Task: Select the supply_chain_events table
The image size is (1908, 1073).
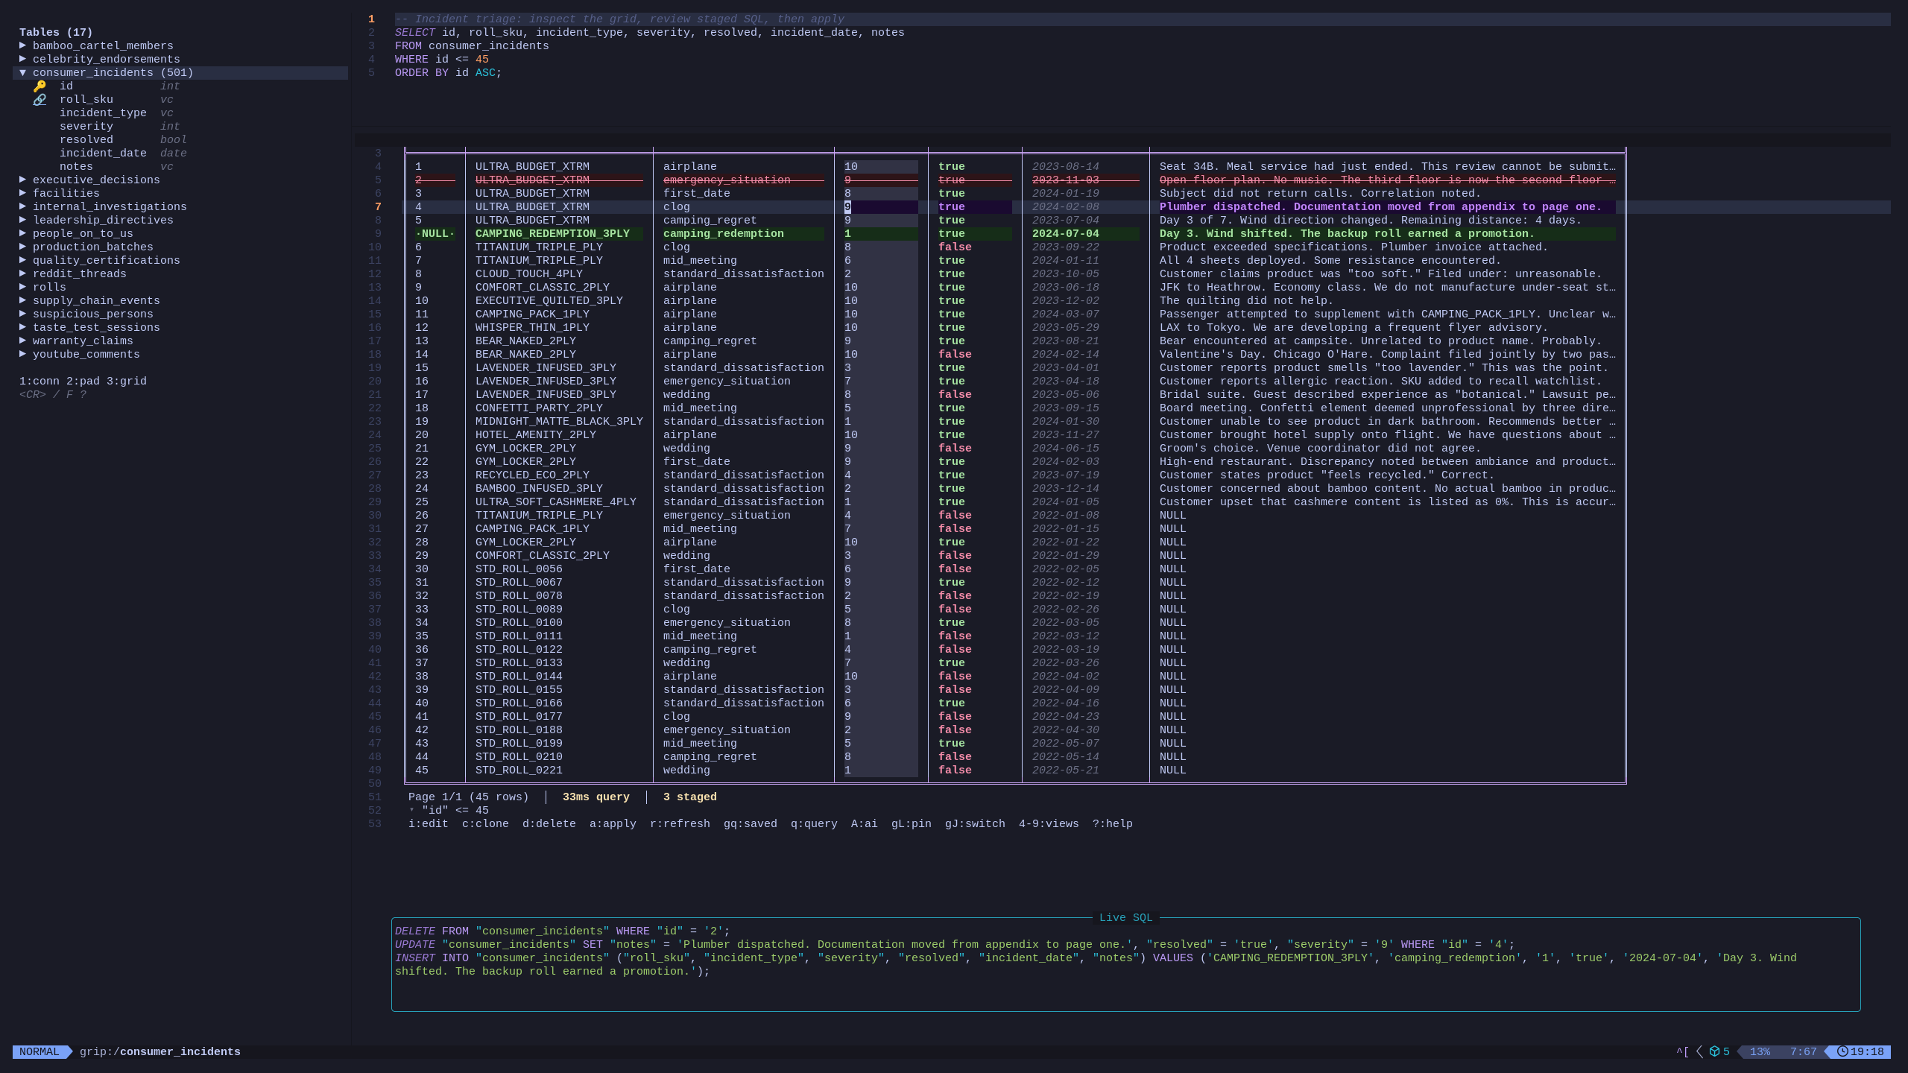Action: pyautogui.click(x=96, y=301)
